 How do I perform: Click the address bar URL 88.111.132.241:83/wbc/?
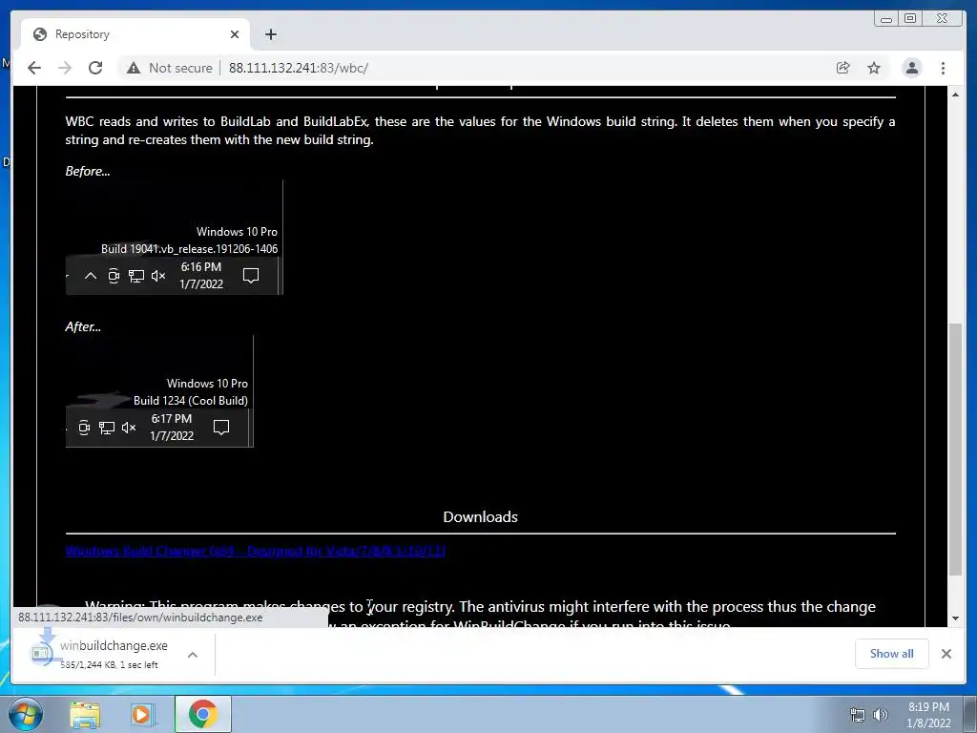[x=299, y=68]
